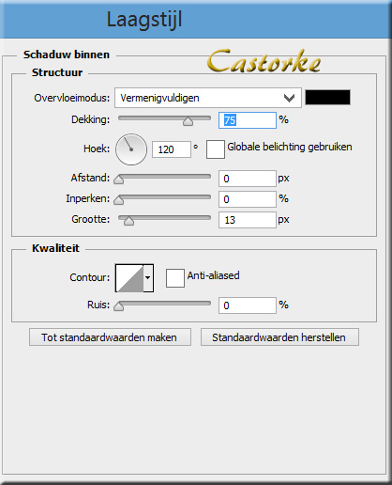The width and height of the screenshot is (392, 485).
Task: Click the Contour curve thumbnail
Action: click(129, 278)
